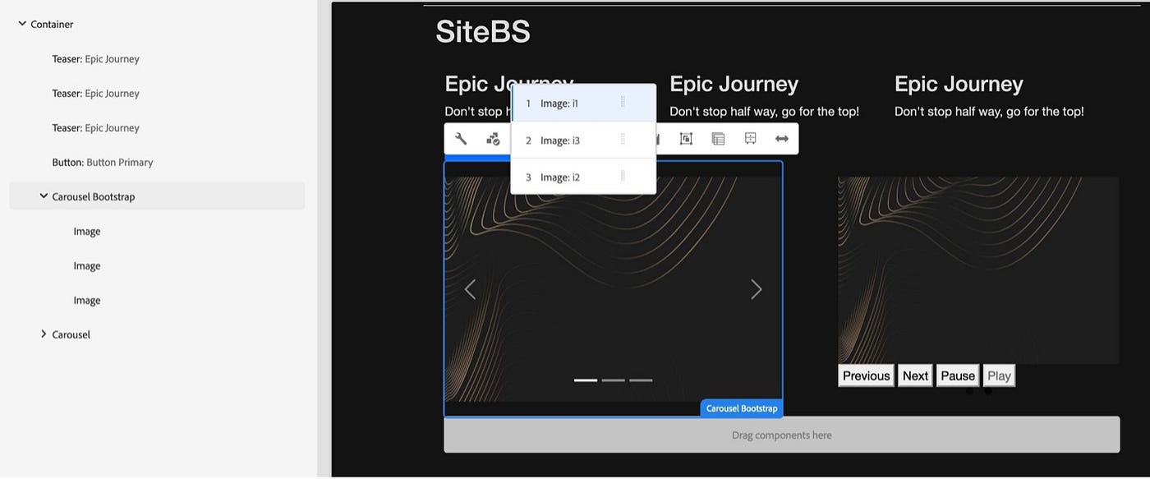
Task: Select third slide indicator bar
Action: (641, 380)
